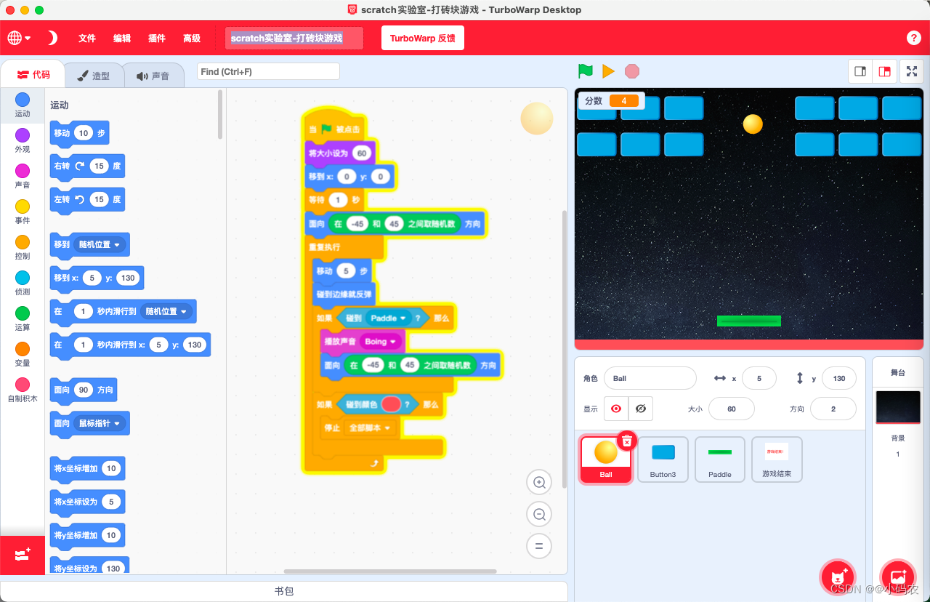Switch to large stage layout
Image resolution: width=930 pixels, height=602 pixels.
click(x=884, y=71)
